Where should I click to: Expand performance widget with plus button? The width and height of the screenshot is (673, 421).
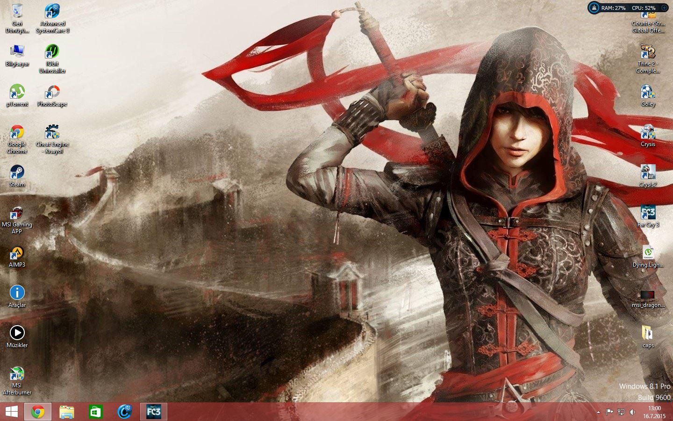click(x=664, y=7)
